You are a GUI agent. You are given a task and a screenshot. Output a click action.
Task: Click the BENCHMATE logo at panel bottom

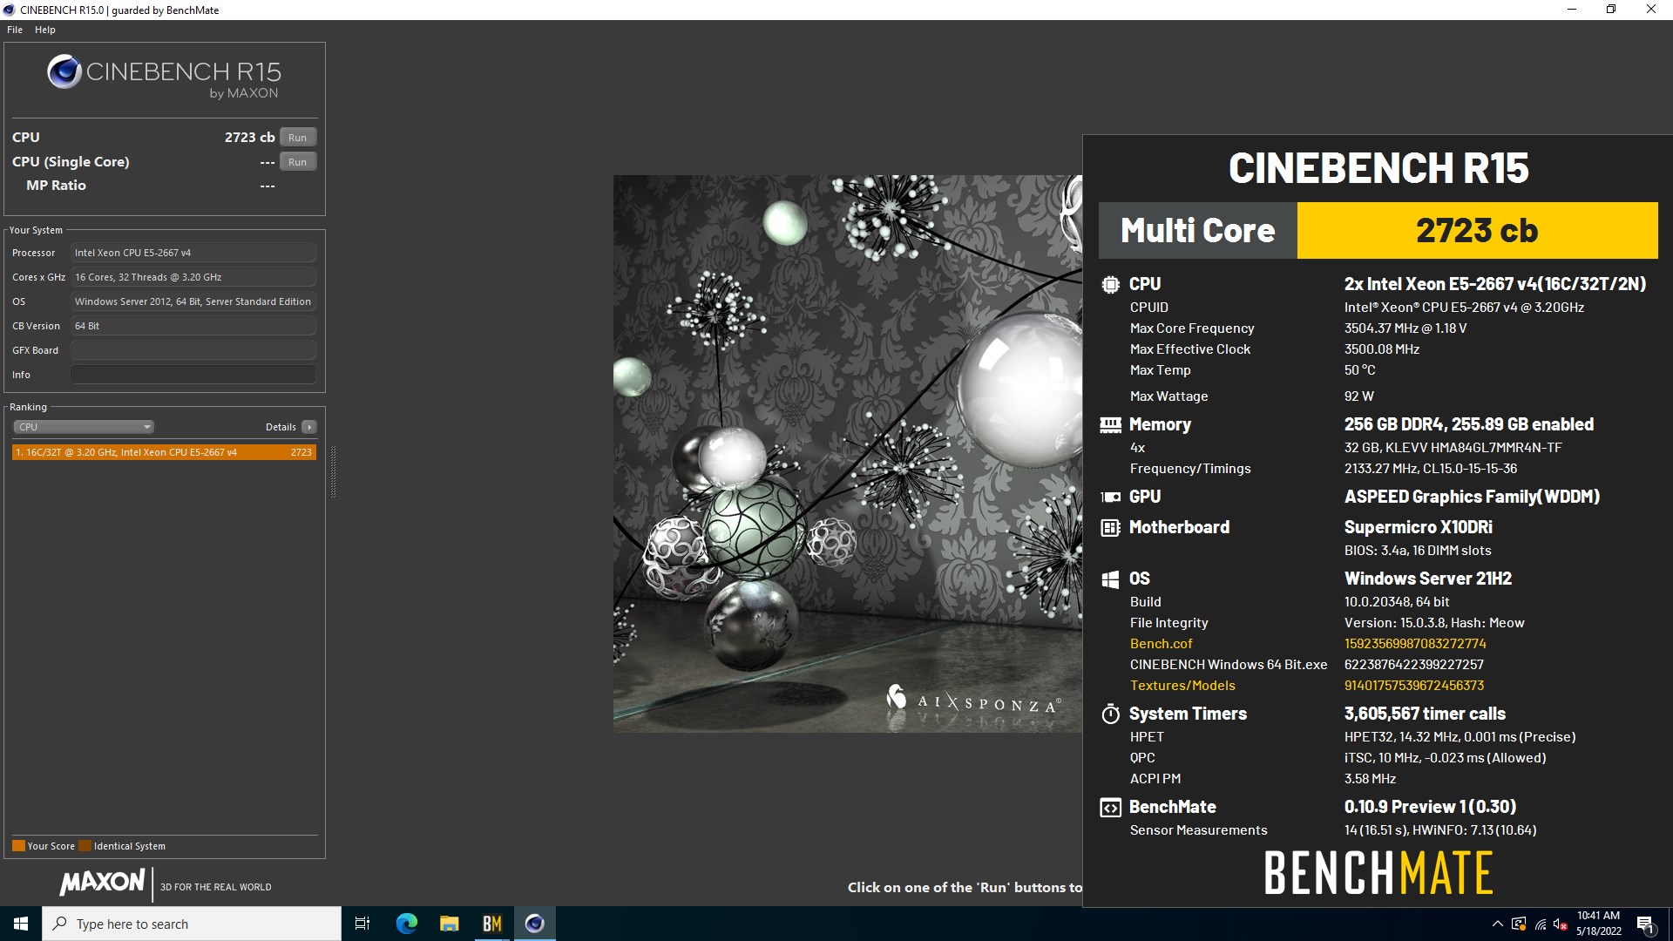pos(1378,873)
